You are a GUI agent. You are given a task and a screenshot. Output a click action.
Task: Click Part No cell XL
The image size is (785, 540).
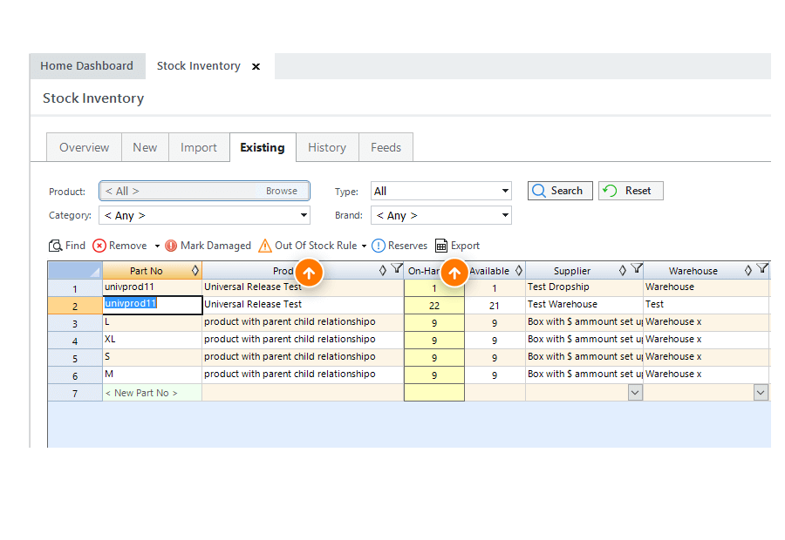tap(152, 340)
